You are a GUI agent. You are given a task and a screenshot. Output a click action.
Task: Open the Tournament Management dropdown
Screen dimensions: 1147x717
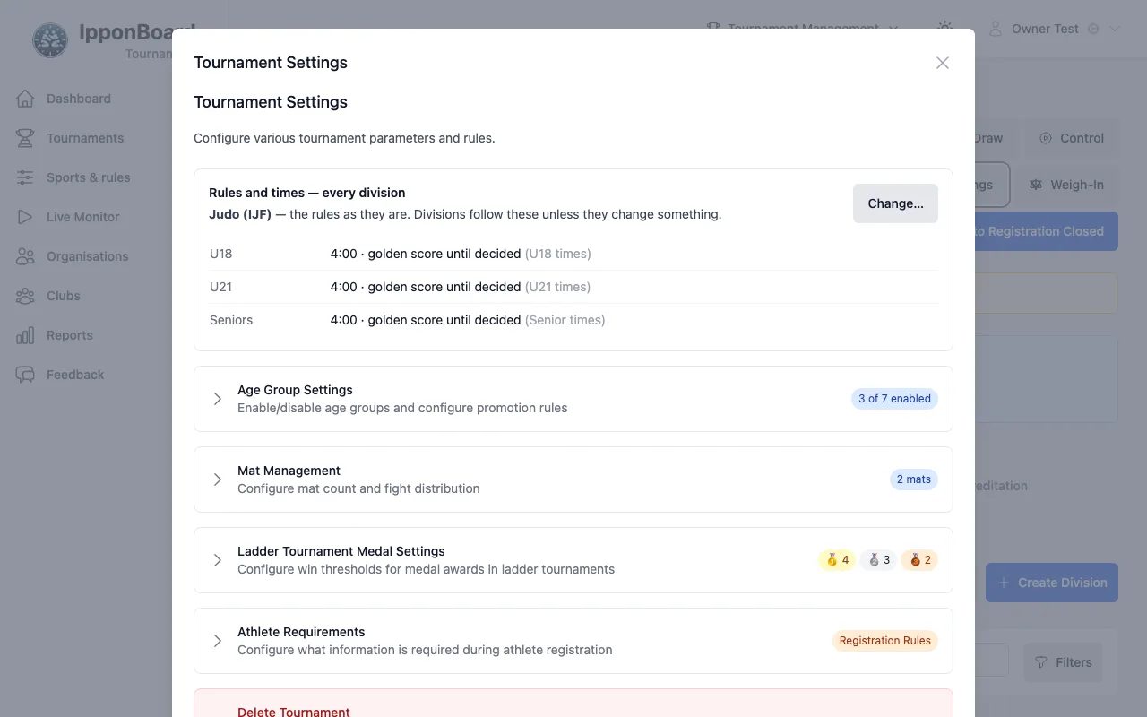tap(802, 29)
